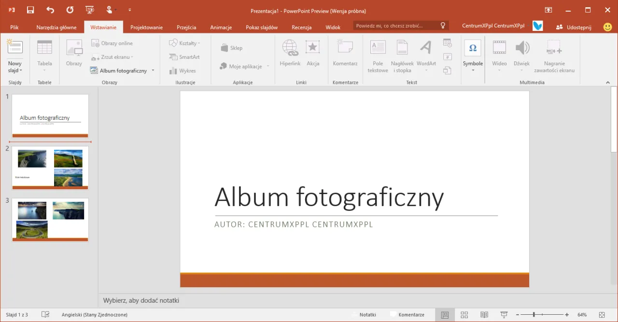Click the Tell me search box

click(x=401, y=26)
